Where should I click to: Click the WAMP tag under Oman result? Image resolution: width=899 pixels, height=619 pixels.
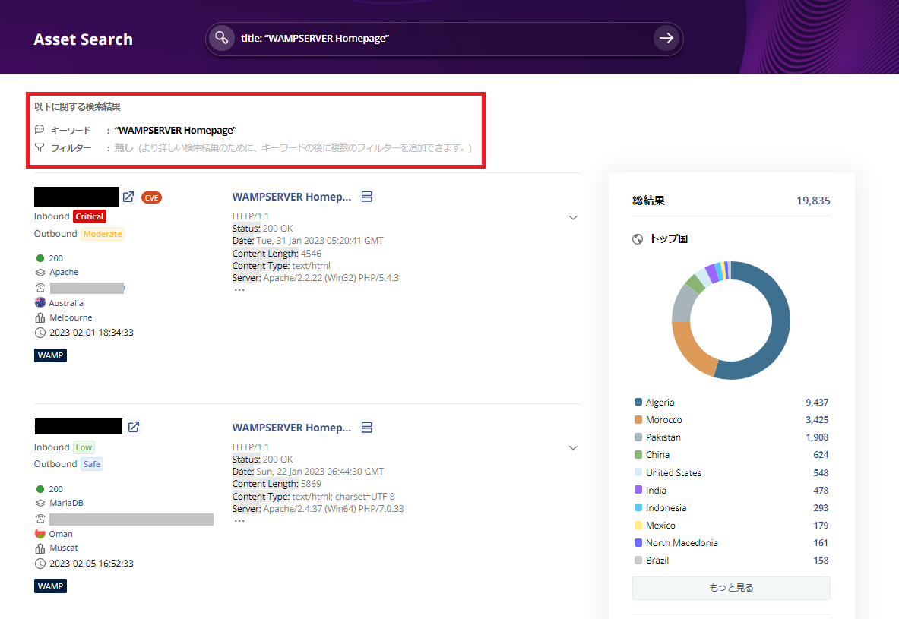click(x=50, y=586)
